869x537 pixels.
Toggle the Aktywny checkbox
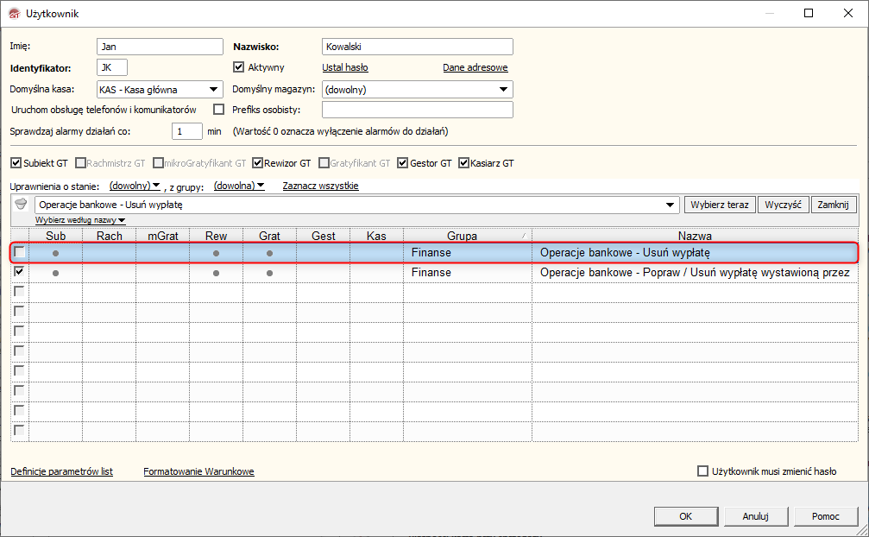(x=238, y=67)
